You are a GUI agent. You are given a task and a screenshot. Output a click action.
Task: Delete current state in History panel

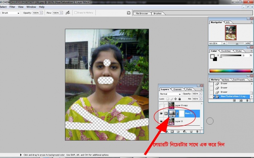247,101
